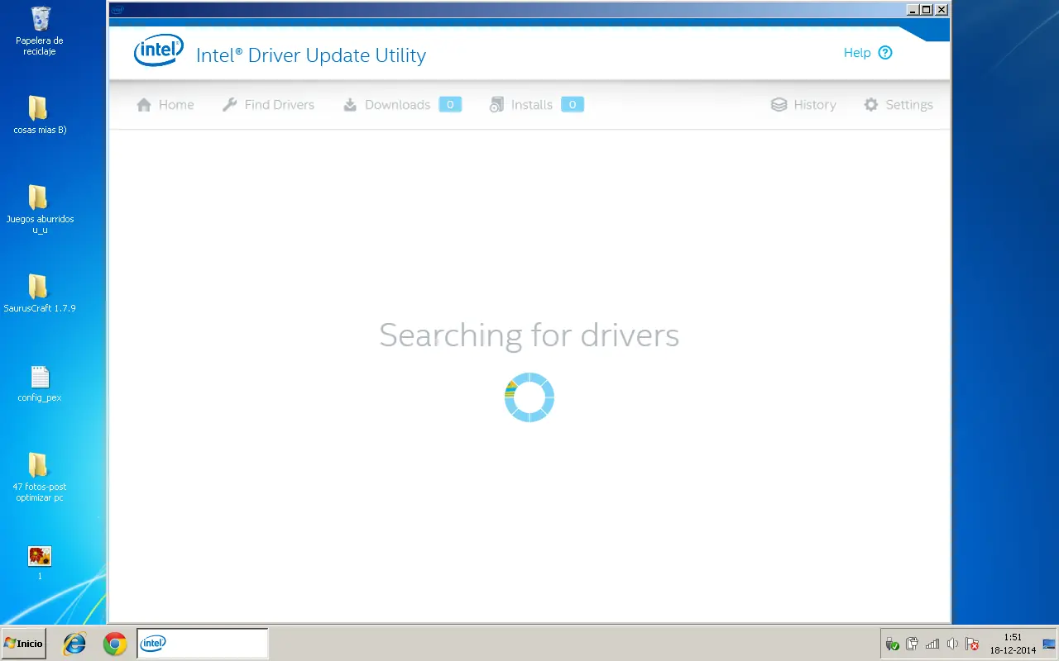Image resolution: width=1059 pixels, height=661 pixels.
Task: Click the searching progress spinner
Action: (x=529, y=397)
